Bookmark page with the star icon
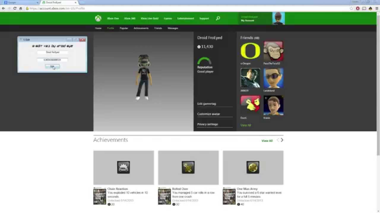The width and height of the screenshot is (380, 213). [351, 8]
